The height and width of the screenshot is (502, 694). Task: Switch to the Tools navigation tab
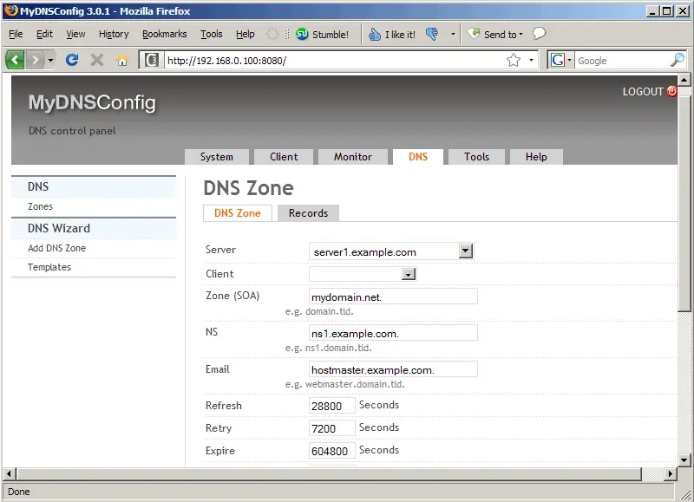476,157
